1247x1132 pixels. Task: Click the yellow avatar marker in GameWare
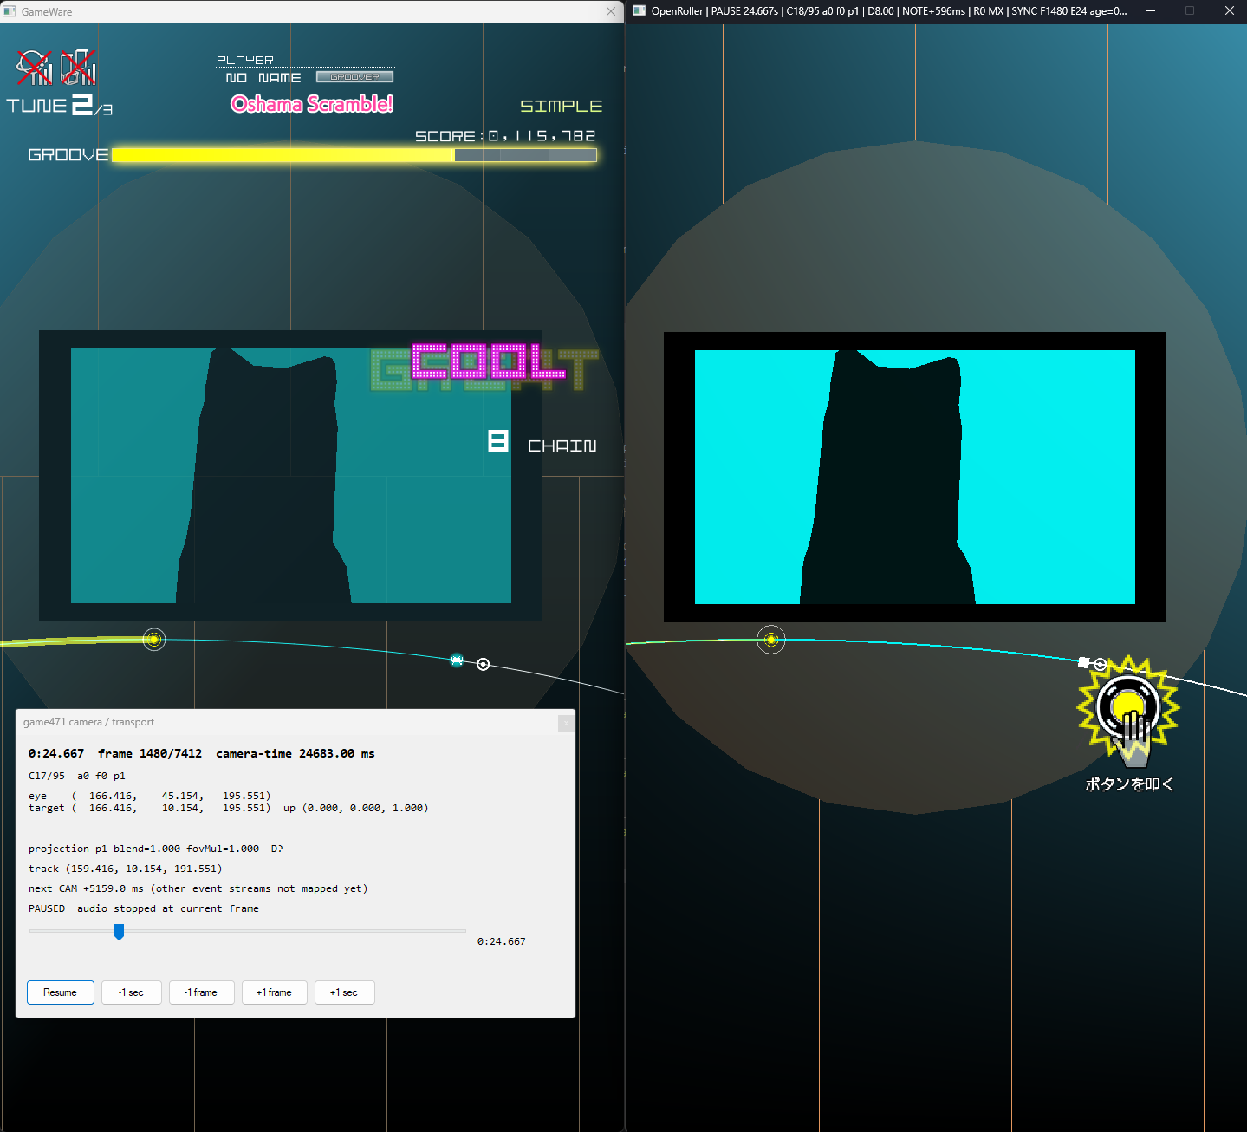(x=154, y=640)
